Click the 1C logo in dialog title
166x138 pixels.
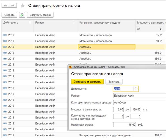pos(70,67)
